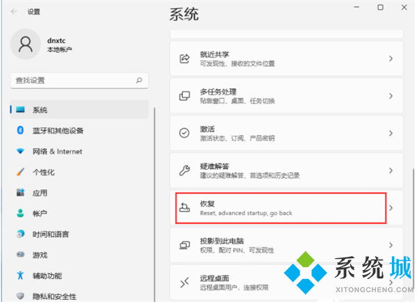Click the sidebar vertical scrollbar
The height and width of the screenshot is (302, 417).
(154, 205)
